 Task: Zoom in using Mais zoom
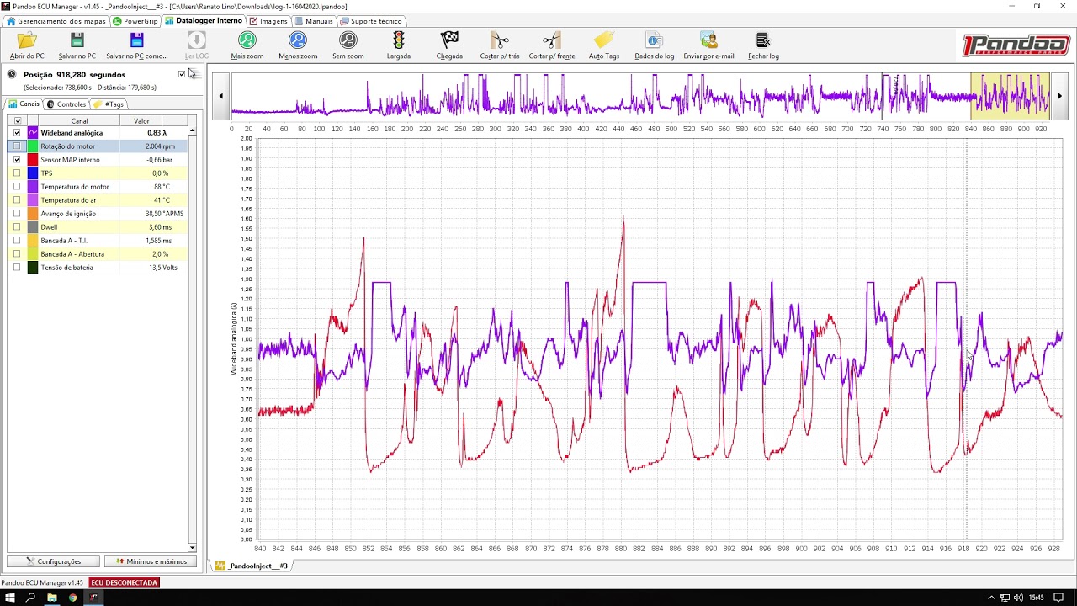pos(247,45)
